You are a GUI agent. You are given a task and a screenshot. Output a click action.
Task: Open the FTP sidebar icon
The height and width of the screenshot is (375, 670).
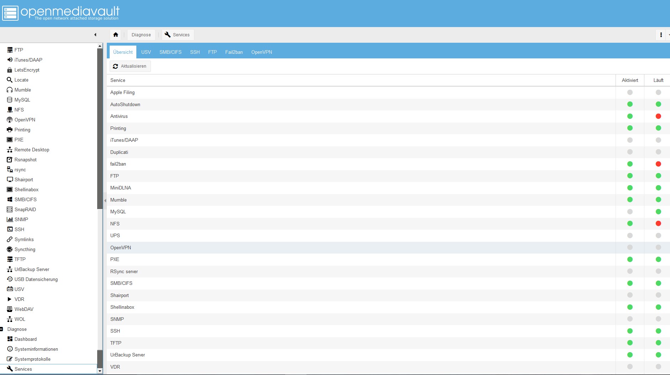click(x=10, y=50)
